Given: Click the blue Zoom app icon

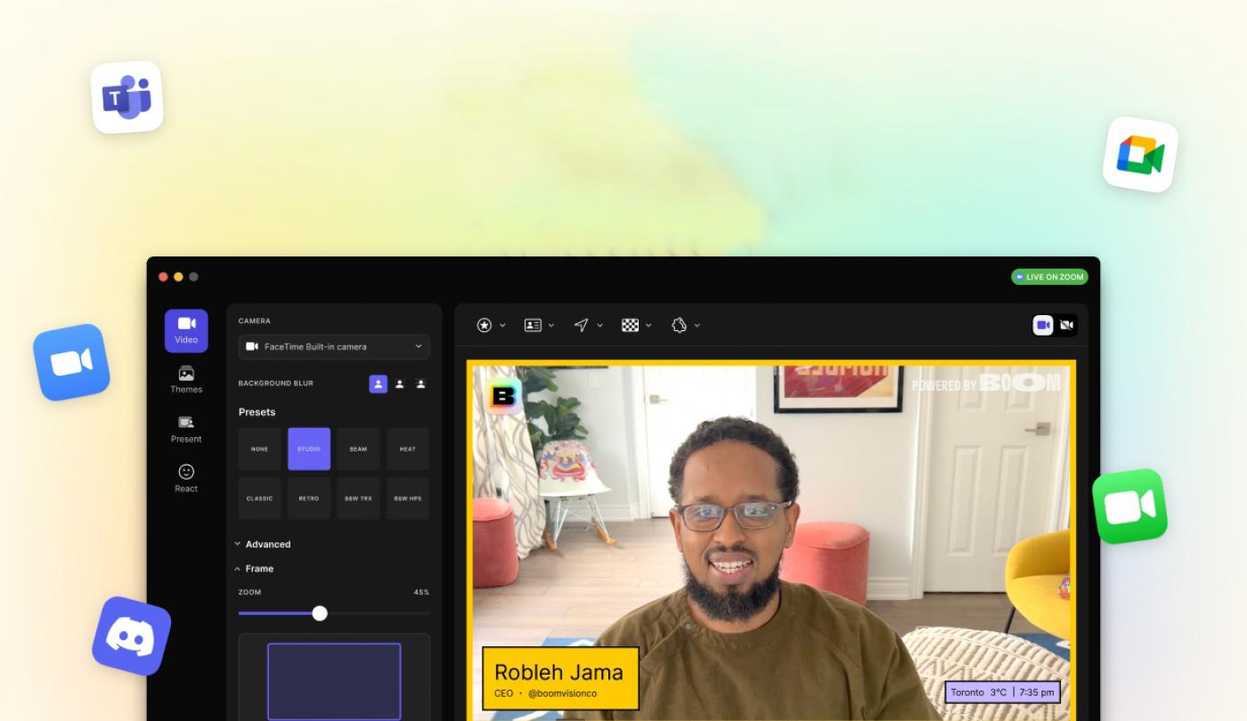Looking at the screenshot, I should [71, 362].
